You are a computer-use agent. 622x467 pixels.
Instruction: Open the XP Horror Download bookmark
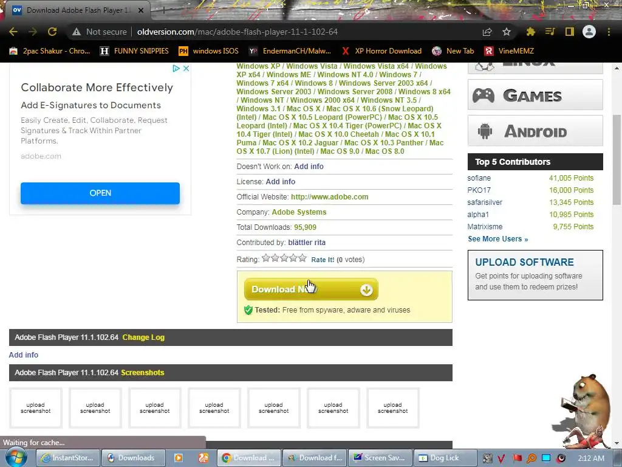pos(381,51)
